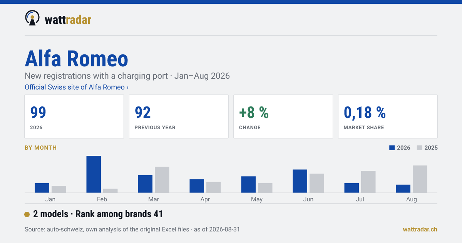Viewport: 462px width, 243px height.
Task: Select the blue 2026 June bar
Action: [x=300, y=181]
